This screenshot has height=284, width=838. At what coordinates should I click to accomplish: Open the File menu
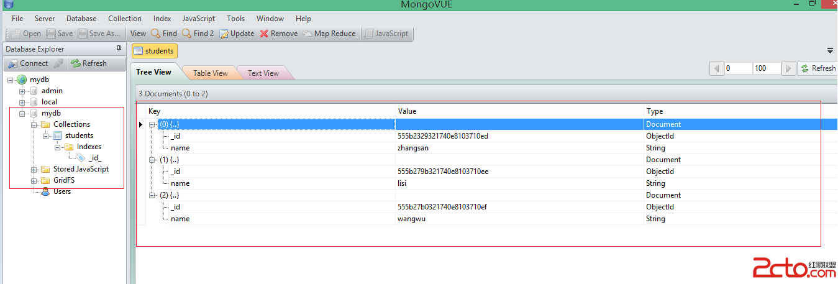(x=17, y=19)
